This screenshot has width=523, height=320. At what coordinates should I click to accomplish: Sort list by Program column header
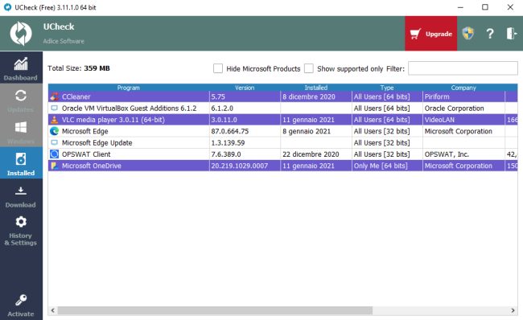coord(129,88)
